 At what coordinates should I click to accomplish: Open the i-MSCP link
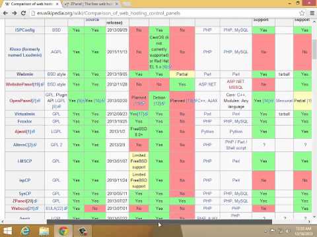(24, 161)
